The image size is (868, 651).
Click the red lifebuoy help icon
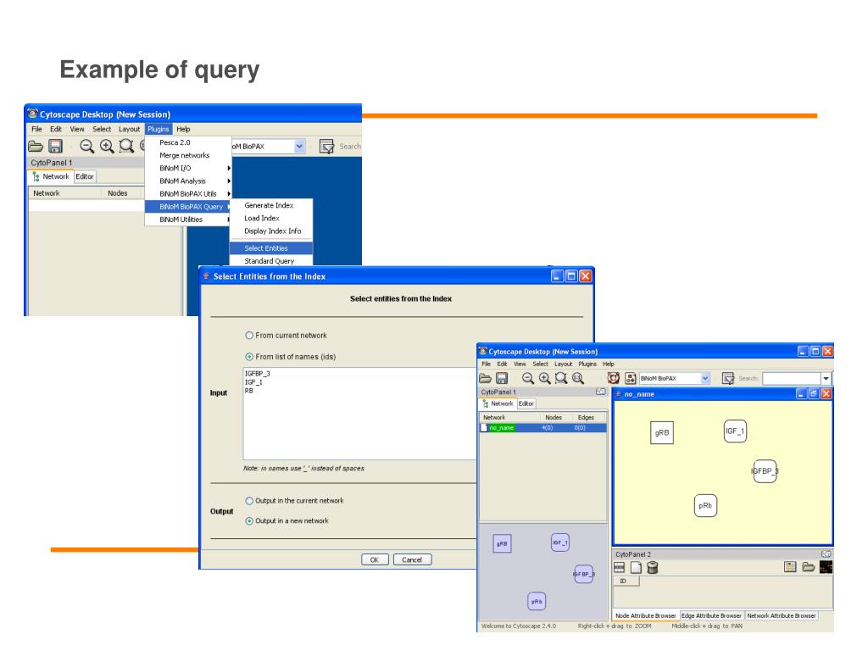pos(614,378)
